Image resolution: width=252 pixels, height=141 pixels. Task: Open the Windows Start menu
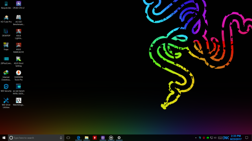coord(4,137)
